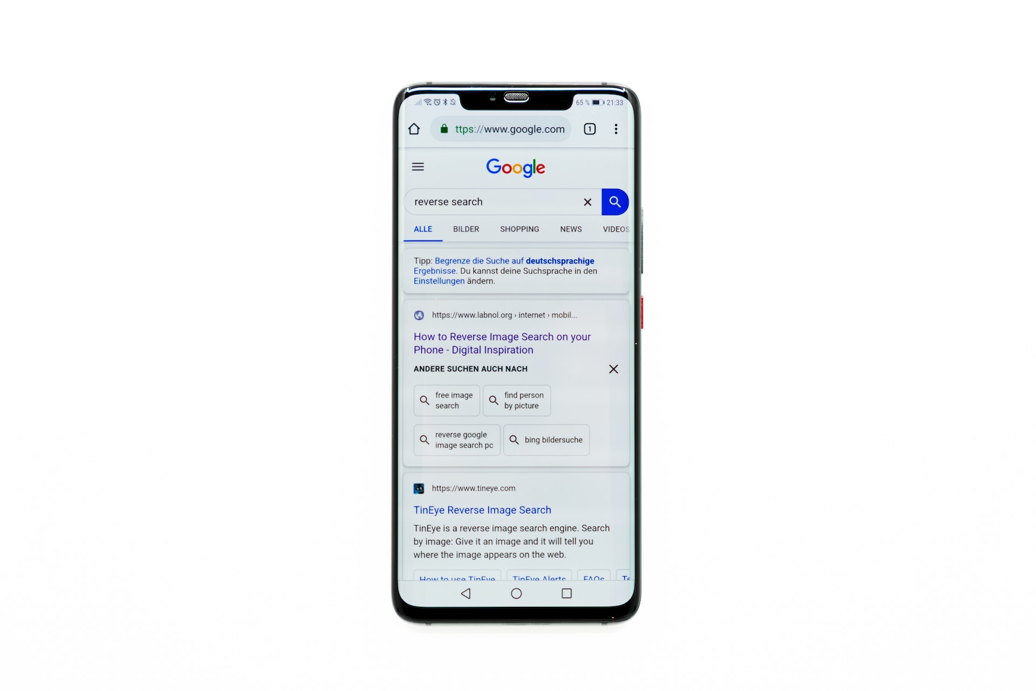The image size is (1036, 691).
Task: Click the TinEye Reverse Image Search link
Action: (x=482, y=510)
